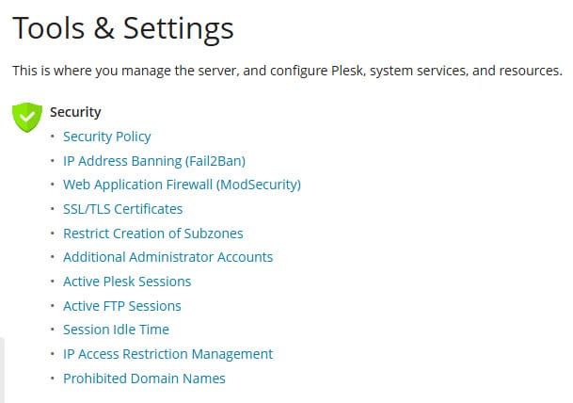Open Session Idle Time setting
This screenshot has width=573, height=403.
click(x=116, y=330)
